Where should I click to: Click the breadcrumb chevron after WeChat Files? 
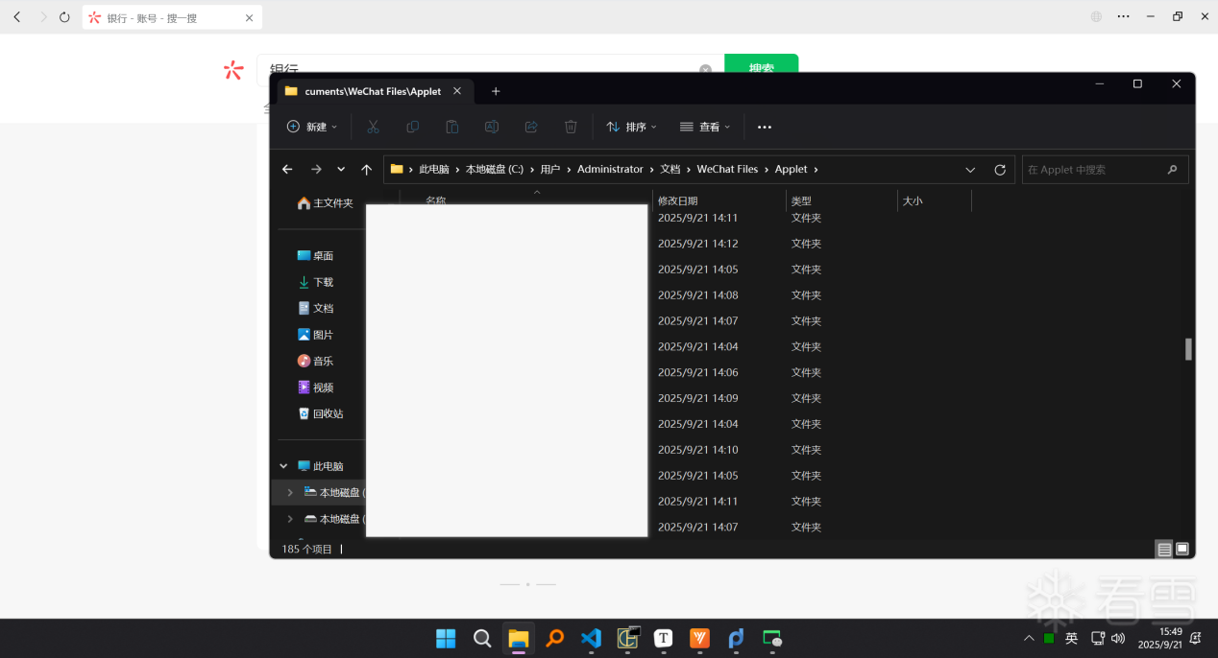click(767, 170)
